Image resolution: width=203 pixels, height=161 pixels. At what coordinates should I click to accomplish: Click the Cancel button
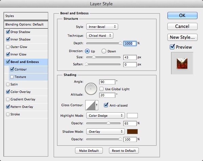click(182, 26)
